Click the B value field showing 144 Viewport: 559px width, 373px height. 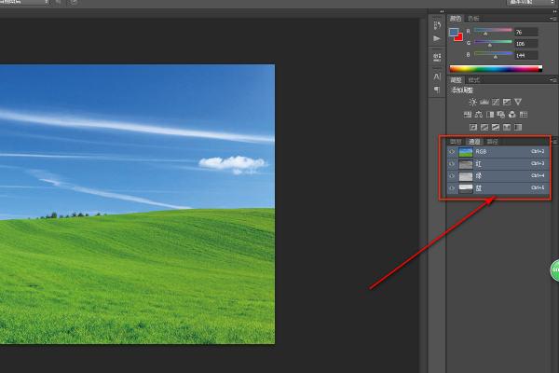point(525,56)
